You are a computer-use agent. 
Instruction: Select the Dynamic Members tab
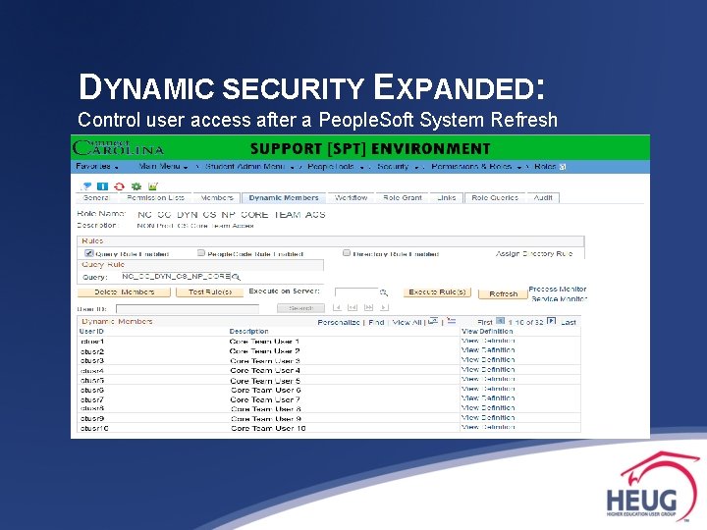[x=284, y=198]
